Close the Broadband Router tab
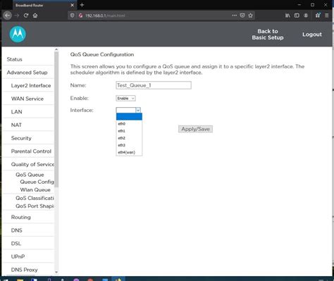334x281 pixels. (x=72, y=5)
